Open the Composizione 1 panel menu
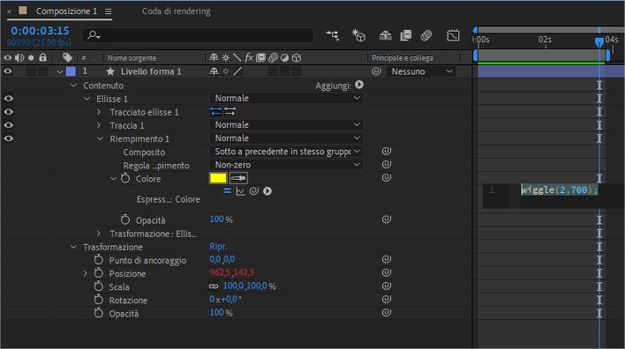Screen dimensions: 625x349 coord(109,11)
